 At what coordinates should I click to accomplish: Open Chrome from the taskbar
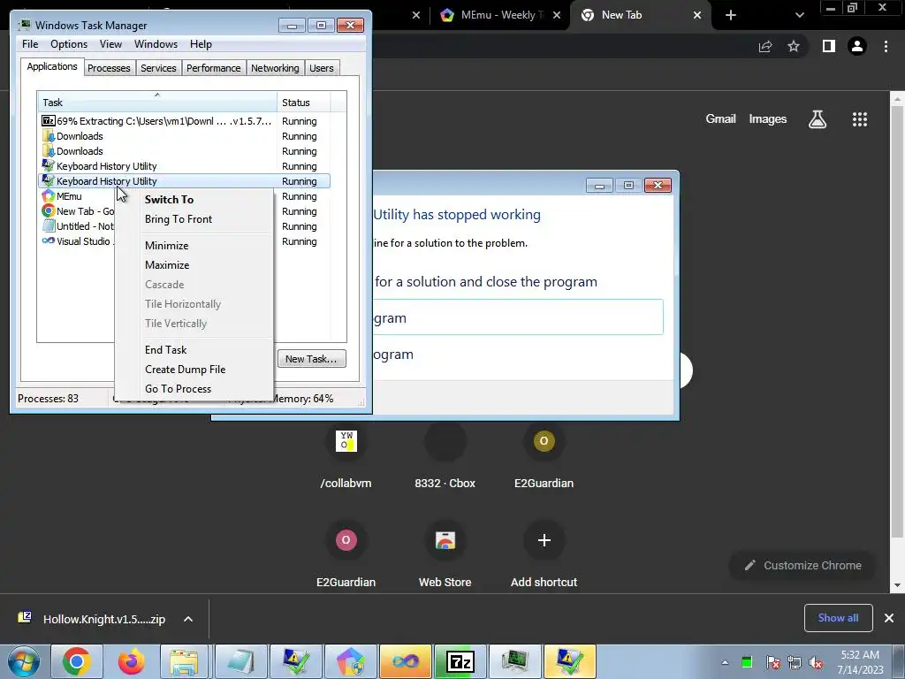pos(77,661)
